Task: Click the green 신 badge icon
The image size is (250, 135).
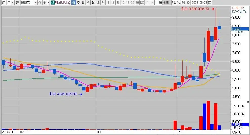Action: tap(52, 3)
